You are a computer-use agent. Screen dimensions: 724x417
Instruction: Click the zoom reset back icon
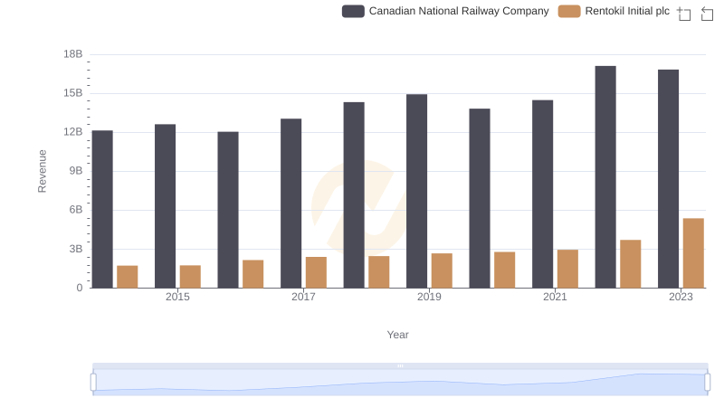707,14
